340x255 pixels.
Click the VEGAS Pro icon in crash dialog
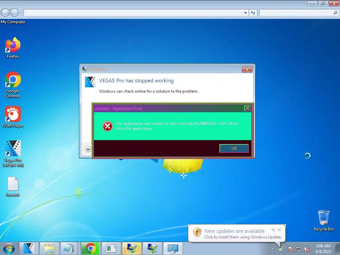[90, 82]
